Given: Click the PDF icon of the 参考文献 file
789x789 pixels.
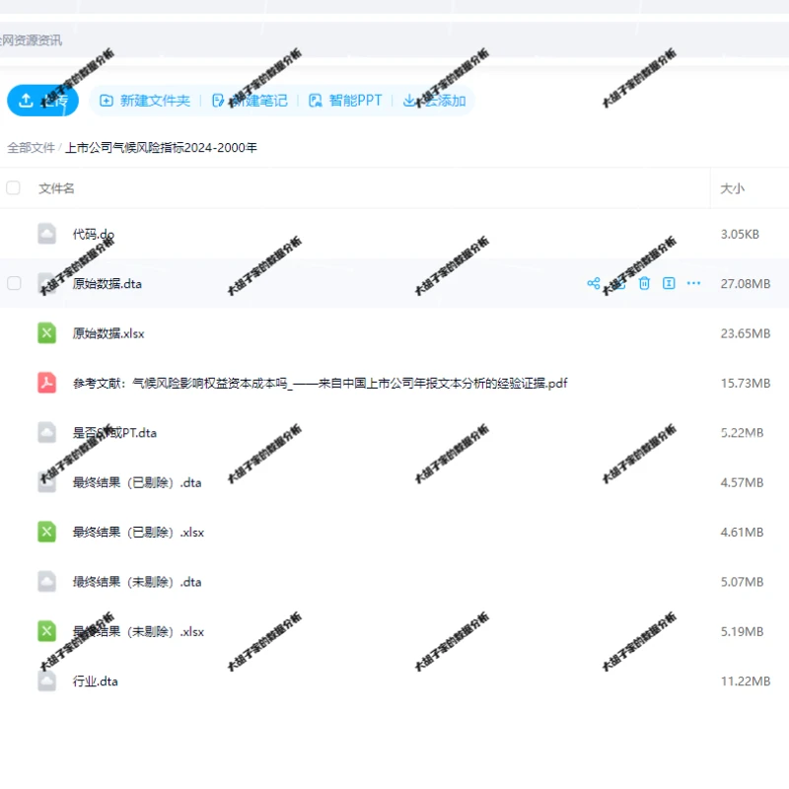Looking at the screenshot, I should coord(45,383).
